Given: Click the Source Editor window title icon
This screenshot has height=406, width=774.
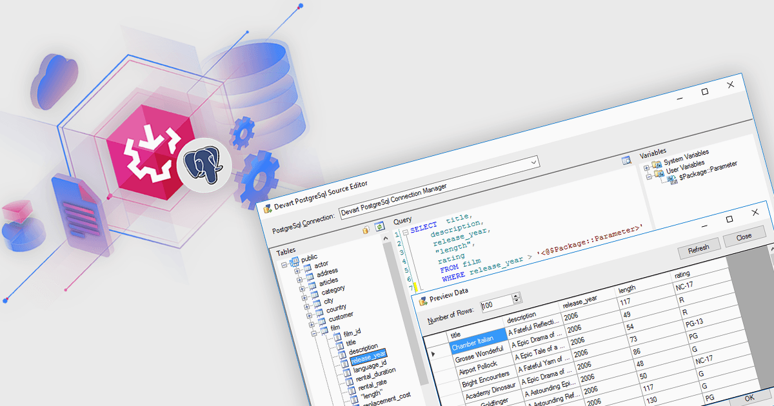Looking at the screenshot, I should [x=267, y=209].
